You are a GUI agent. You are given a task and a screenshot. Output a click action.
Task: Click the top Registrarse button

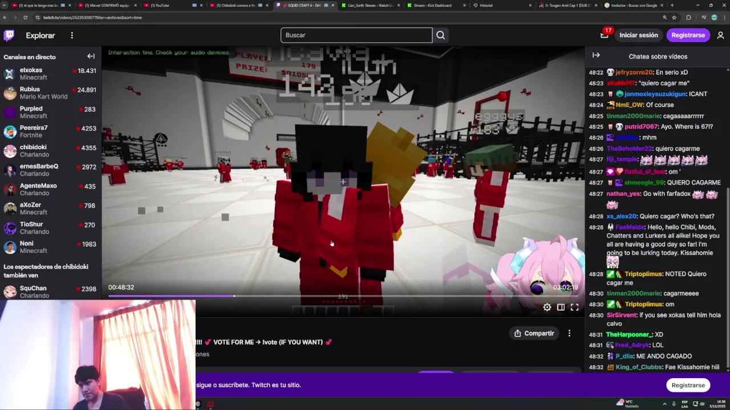[688, 35]
